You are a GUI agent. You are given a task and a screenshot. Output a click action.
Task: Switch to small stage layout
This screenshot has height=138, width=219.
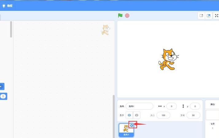point(201,16)
